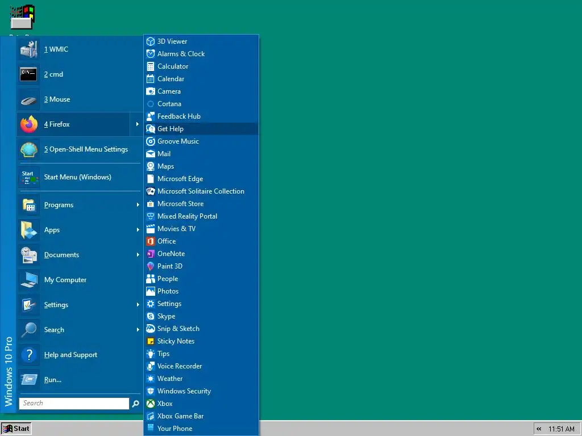Click the Calculator icon in Apps list
The height and width of the screenshot is (436, 582).
point(150,66)
